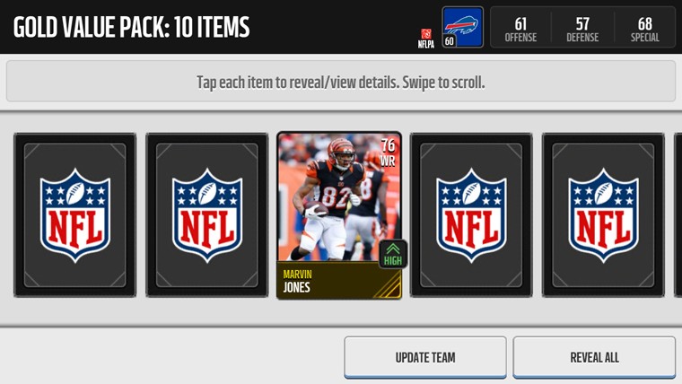Screen dimensions: 682x384
Task: Click the Marvin Jones name plate
Action: click(x=339, y=281)
